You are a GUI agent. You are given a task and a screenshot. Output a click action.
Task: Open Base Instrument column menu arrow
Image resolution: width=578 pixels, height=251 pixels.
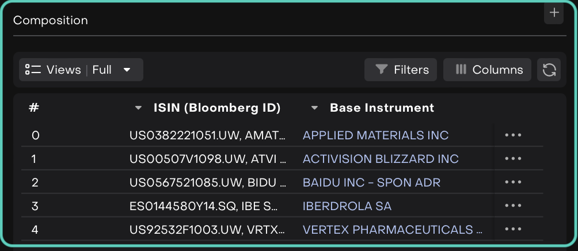[x=314, y=108]
